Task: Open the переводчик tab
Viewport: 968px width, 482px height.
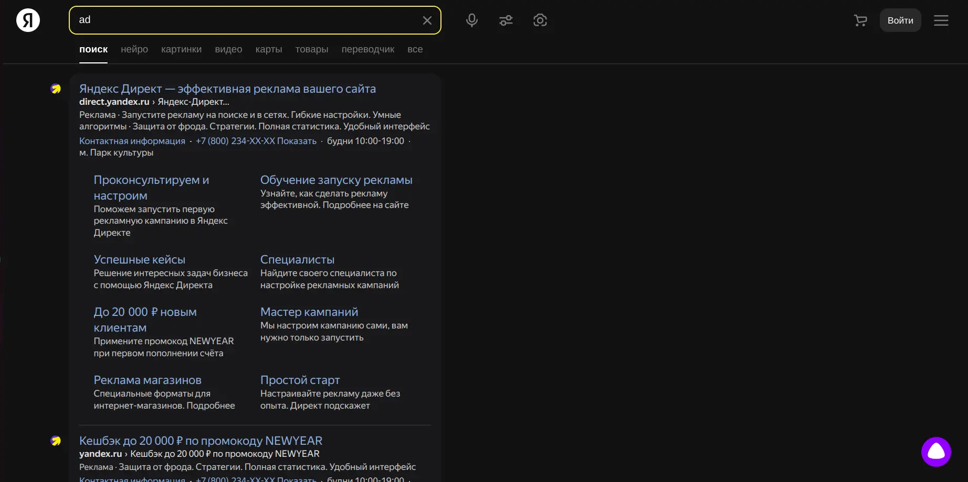Action: pos(368,49)
